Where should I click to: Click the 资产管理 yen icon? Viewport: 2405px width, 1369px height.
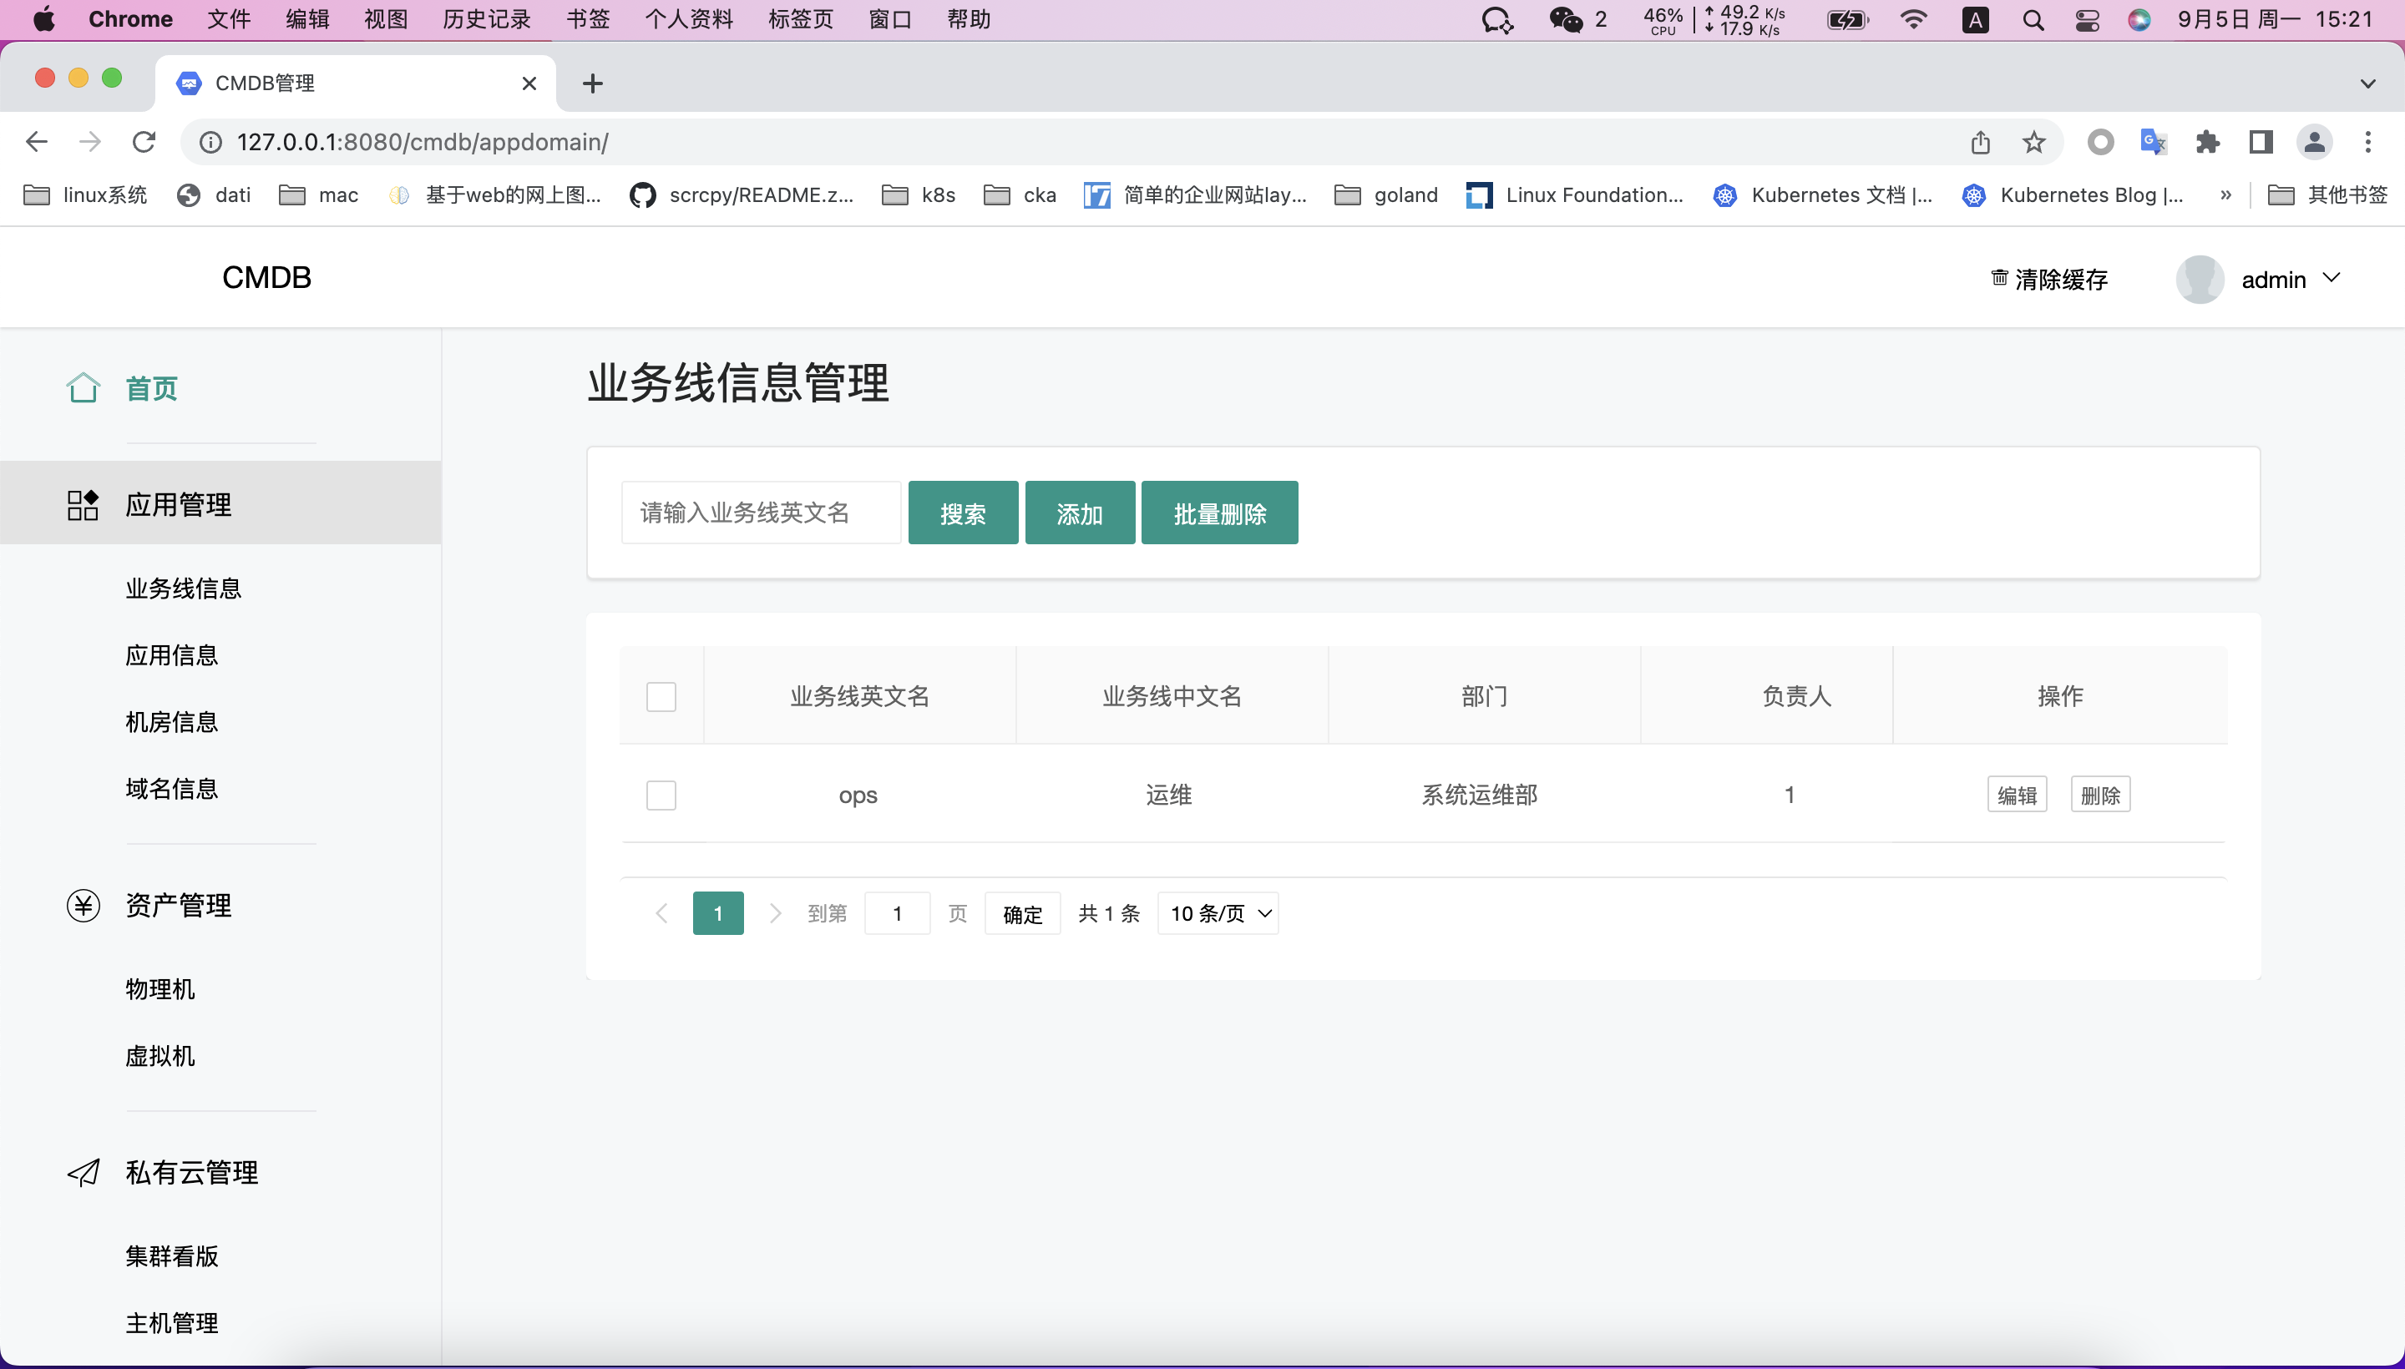[83, 906]
